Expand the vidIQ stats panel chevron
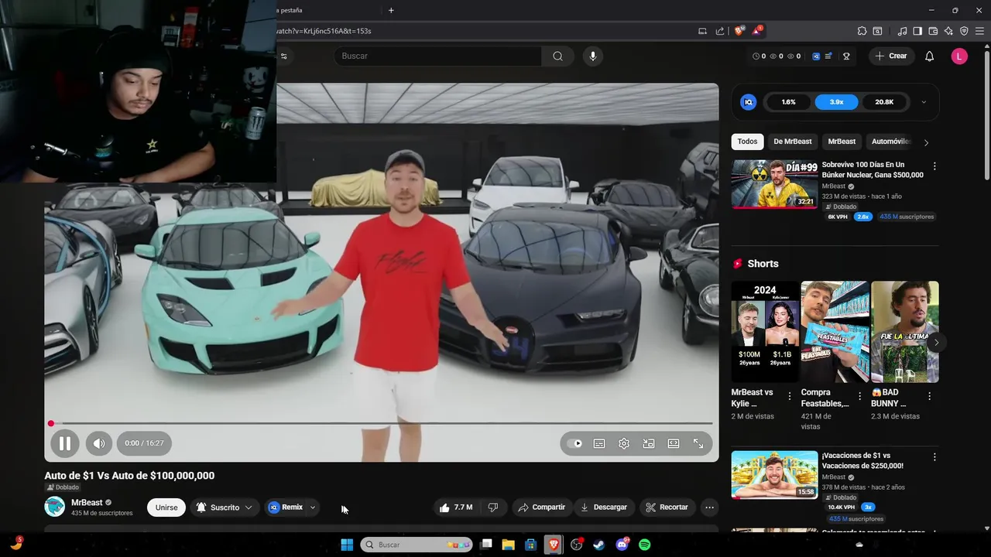The width and height of the screenshot is (991, 557). click(x=924, y=102)
